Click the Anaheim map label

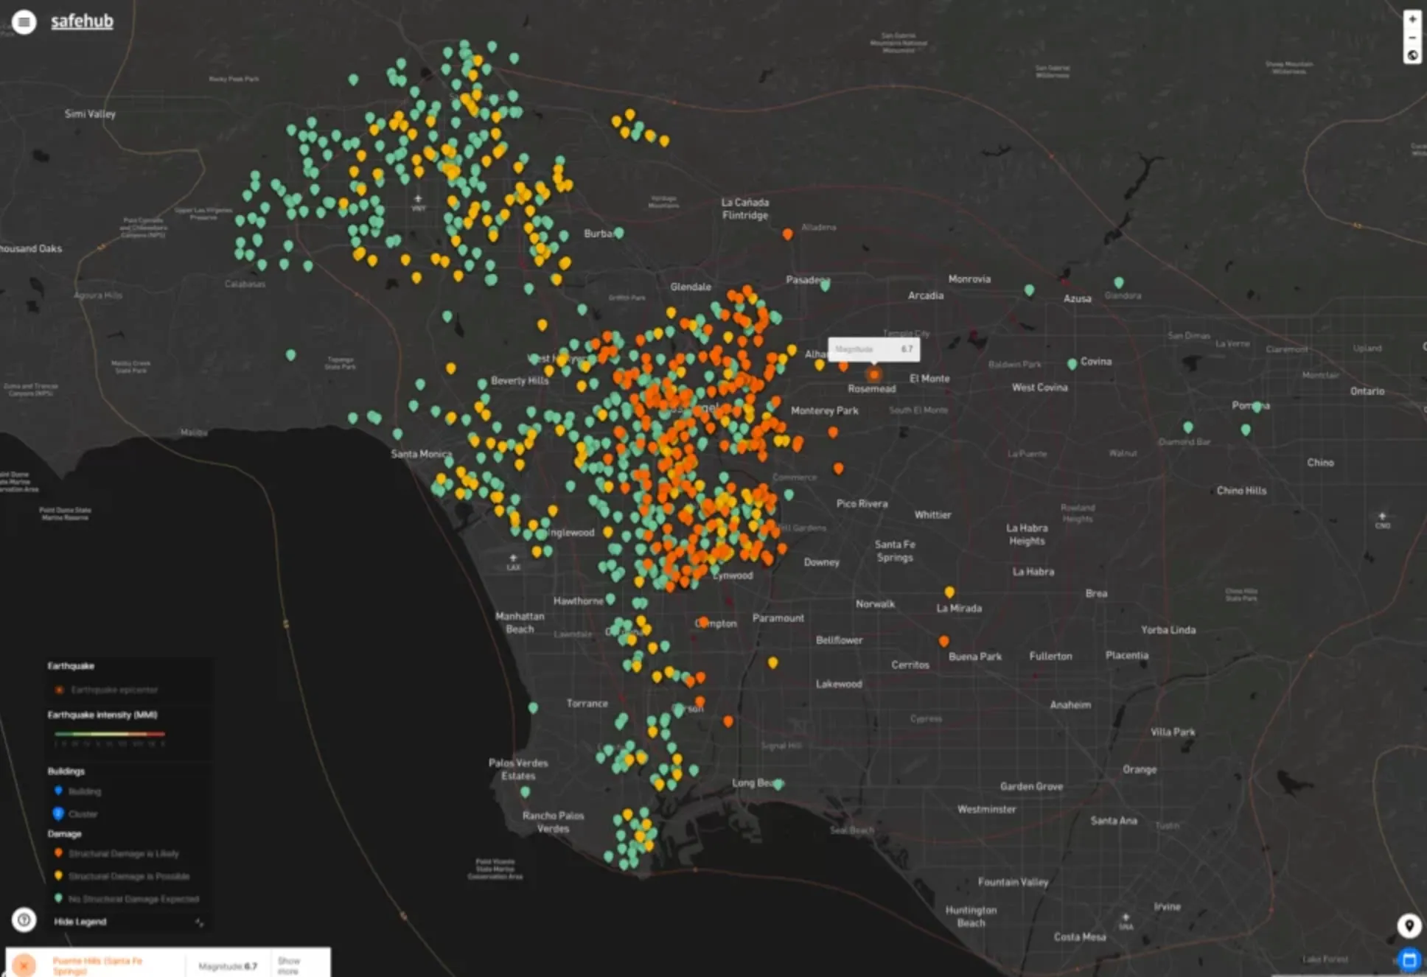tap(1070, 705)
